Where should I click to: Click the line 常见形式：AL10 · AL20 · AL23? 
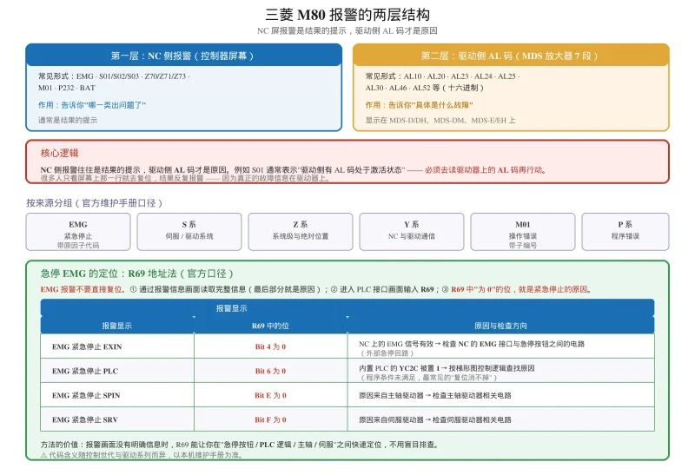[442, 76]
